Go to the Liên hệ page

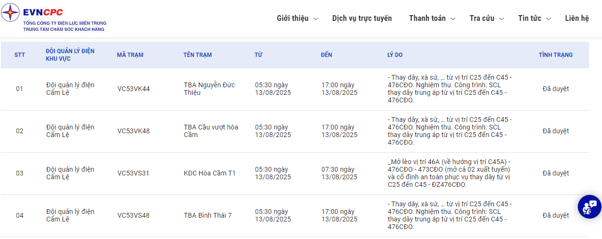click(x=577, y=18)
